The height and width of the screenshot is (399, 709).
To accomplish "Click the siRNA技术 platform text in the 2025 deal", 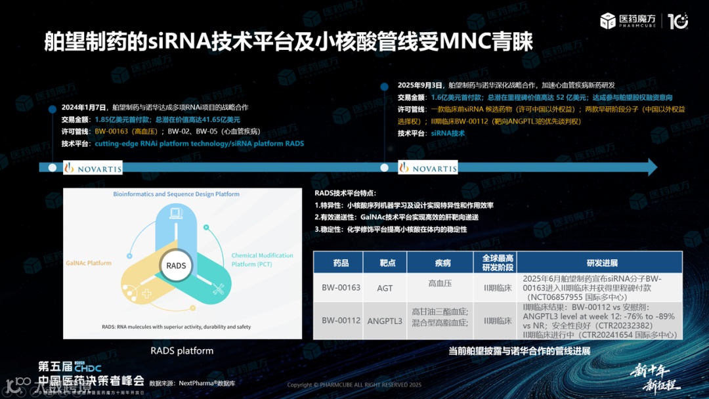I will point(448,133).
